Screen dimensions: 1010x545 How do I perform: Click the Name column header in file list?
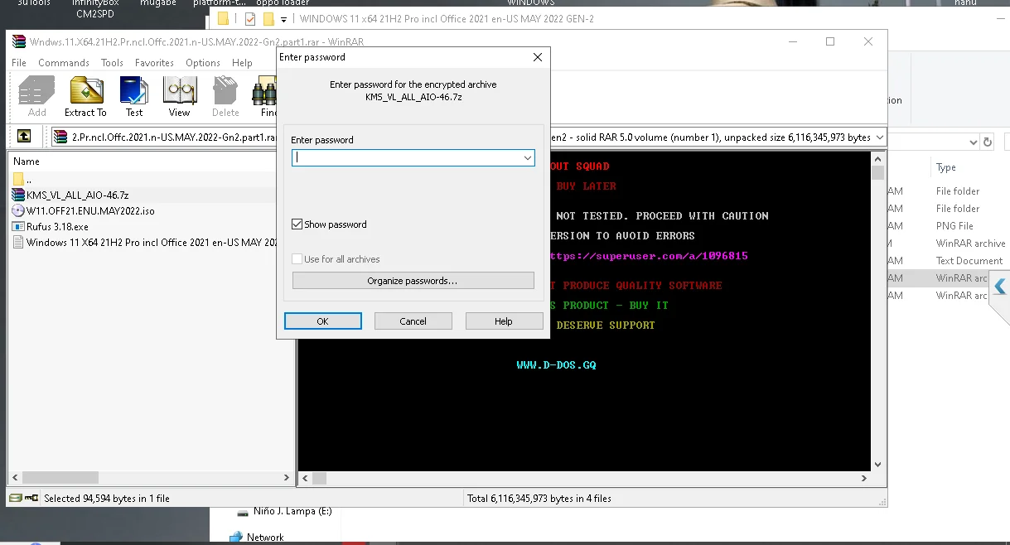(27, 162)
